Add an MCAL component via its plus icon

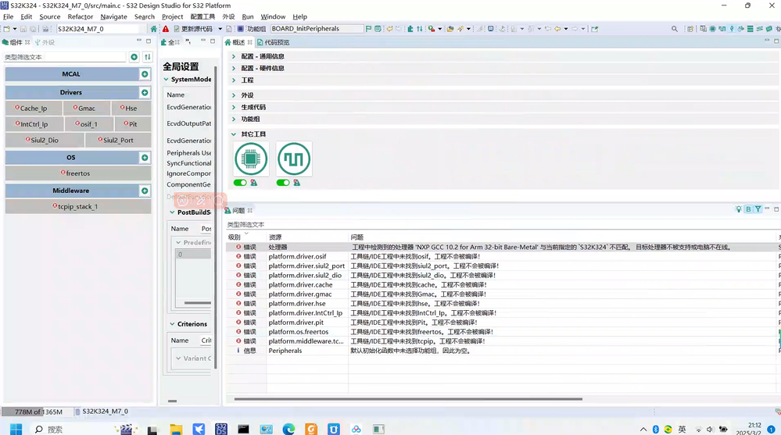point(145,74)
